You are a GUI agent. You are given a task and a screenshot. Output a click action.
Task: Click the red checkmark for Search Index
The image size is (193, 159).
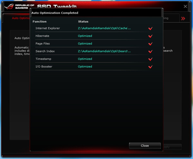pos(150,51)
